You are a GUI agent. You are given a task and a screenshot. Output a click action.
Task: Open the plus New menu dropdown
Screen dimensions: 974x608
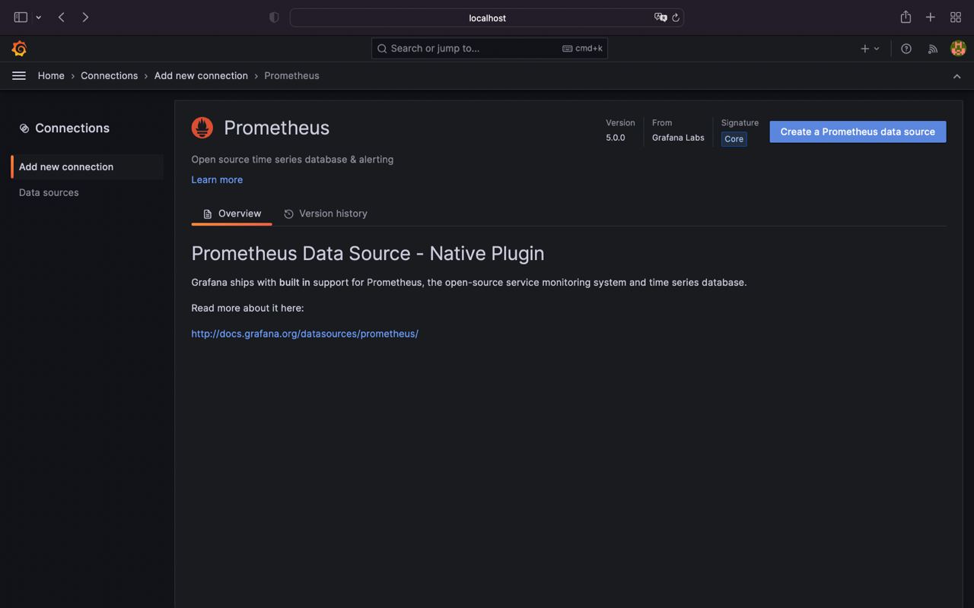click(x=870, y=48)
